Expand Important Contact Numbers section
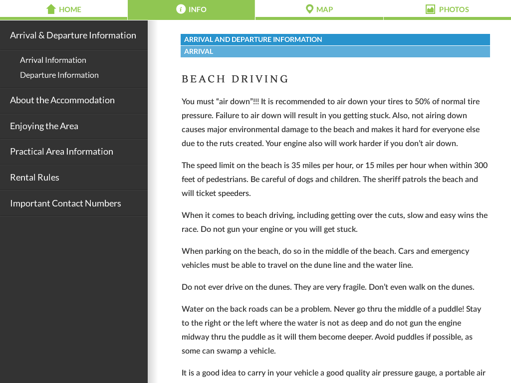511x383 pixels. 74,203
